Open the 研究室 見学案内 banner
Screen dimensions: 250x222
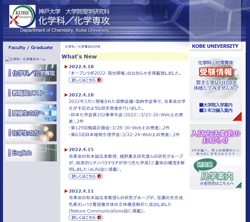point(216,174)
